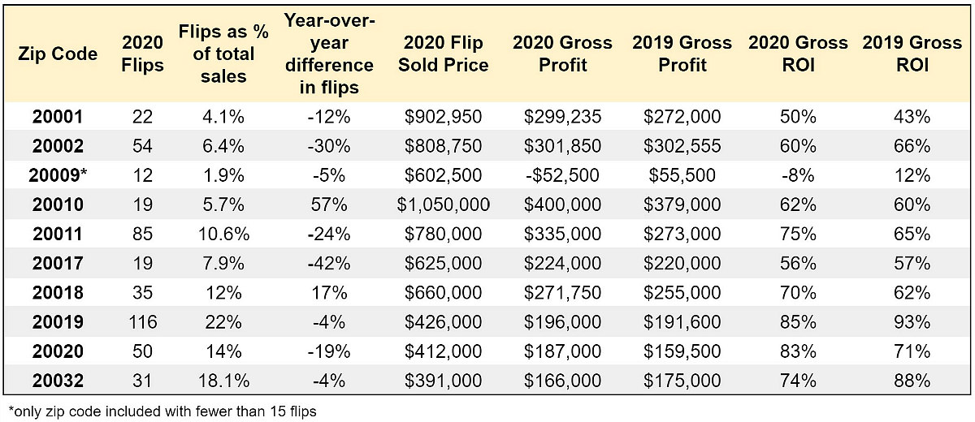975x422 pixels.
Task: Select the 2020 Gross ROI header
Action: (798, 54)
